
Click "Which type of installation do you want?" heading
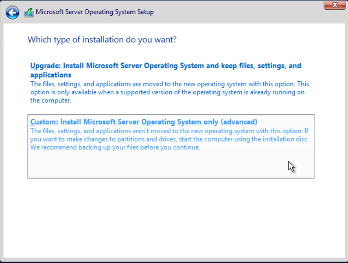[x=102, y=40]
